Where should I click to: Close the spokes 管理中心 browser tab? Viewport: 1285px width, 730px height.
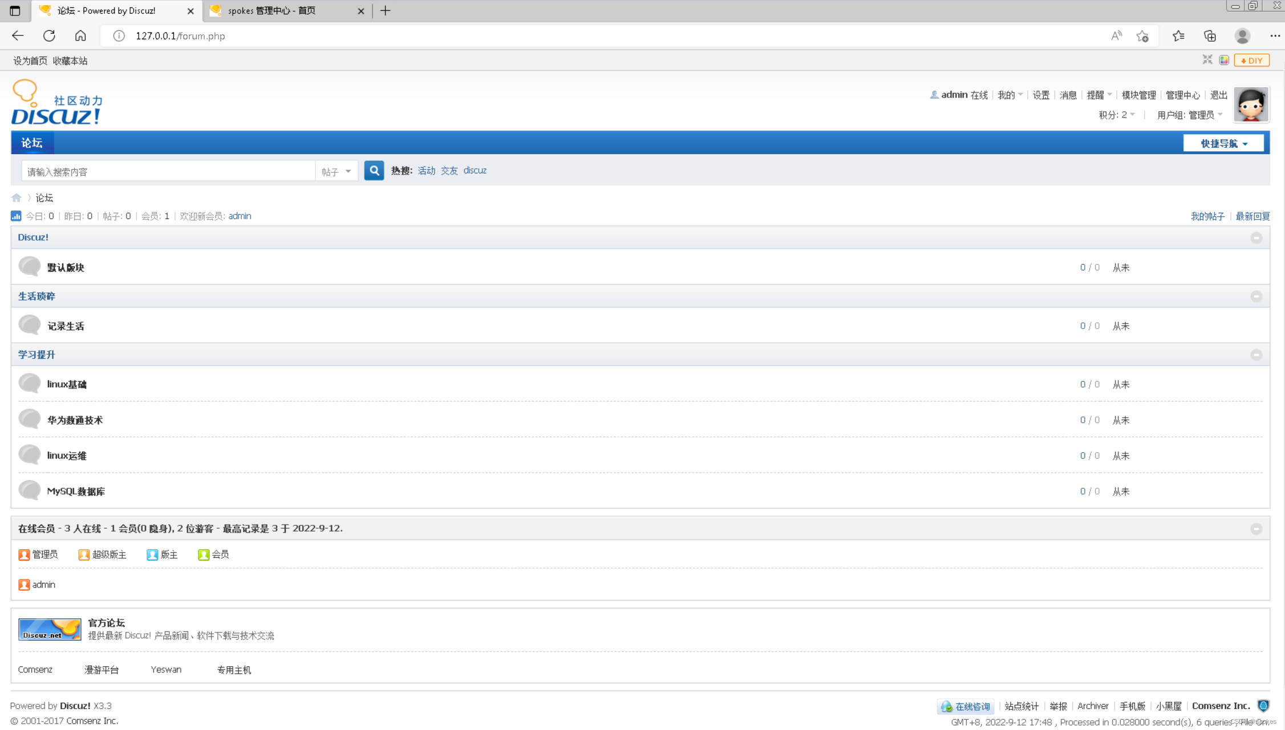click(360, 11)
